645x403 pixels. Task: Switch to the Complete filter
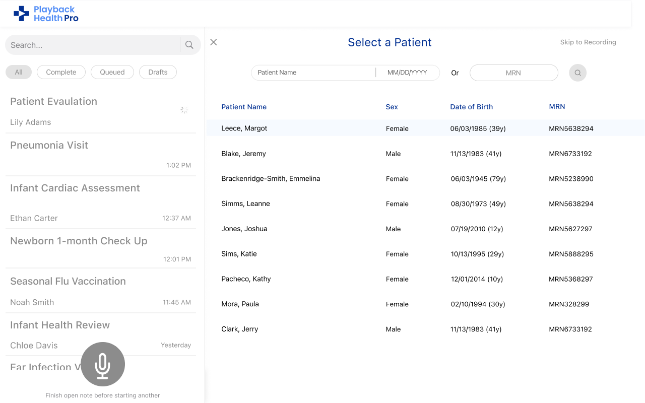(61, 72)
